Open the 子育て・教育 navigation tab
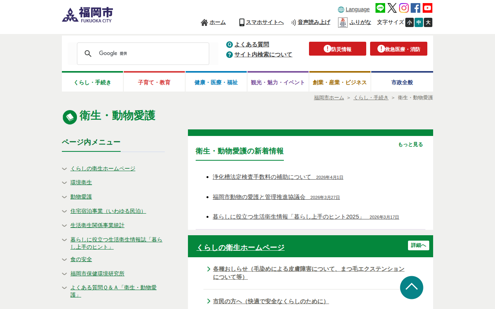 [x=154, y=81]
